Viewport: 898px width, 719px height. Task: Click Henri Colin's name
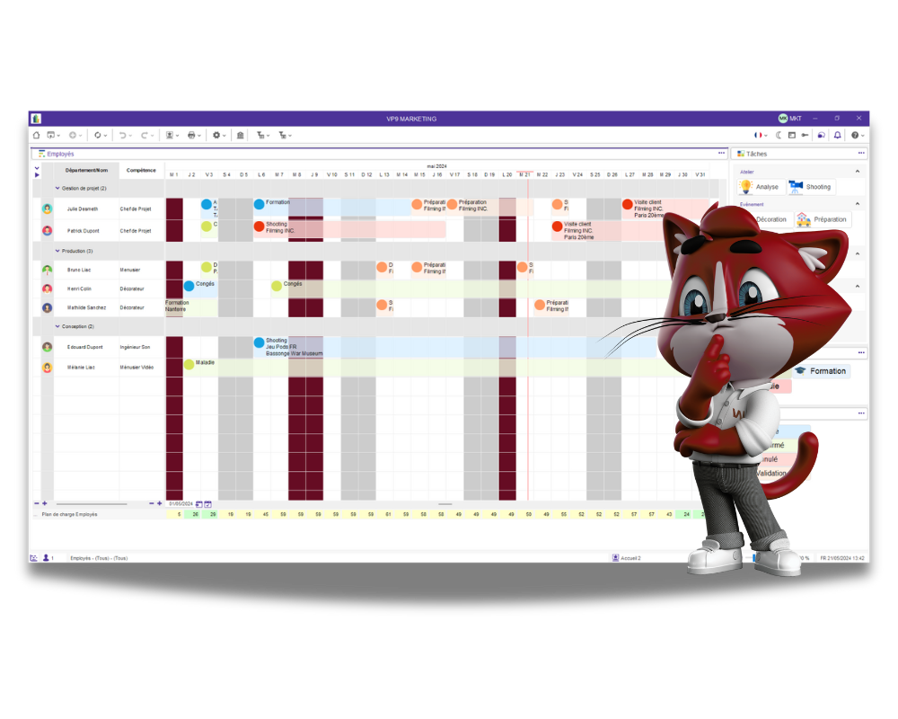click(79, 289)
